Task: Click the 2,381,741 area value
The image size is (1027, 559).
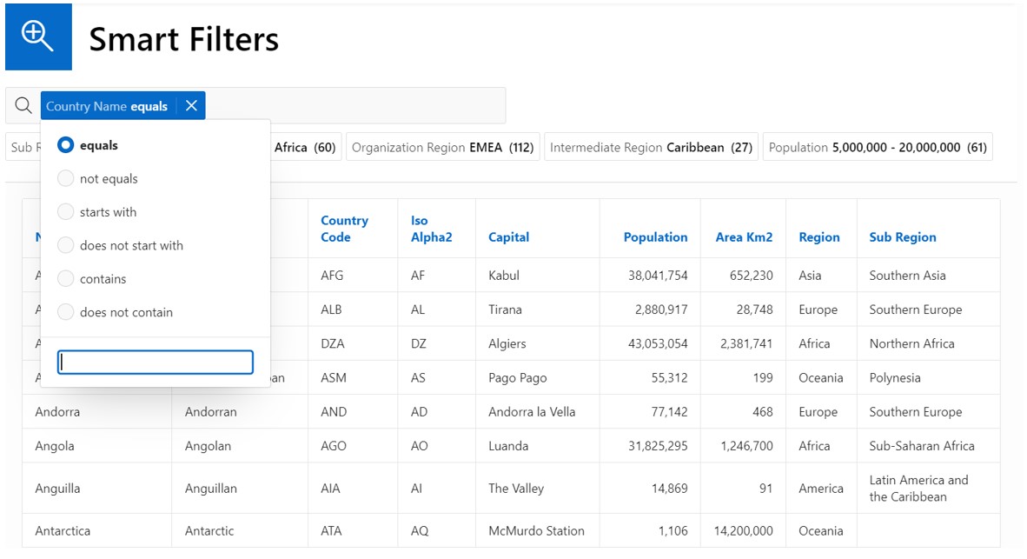Action: click(x=746, y=343)
